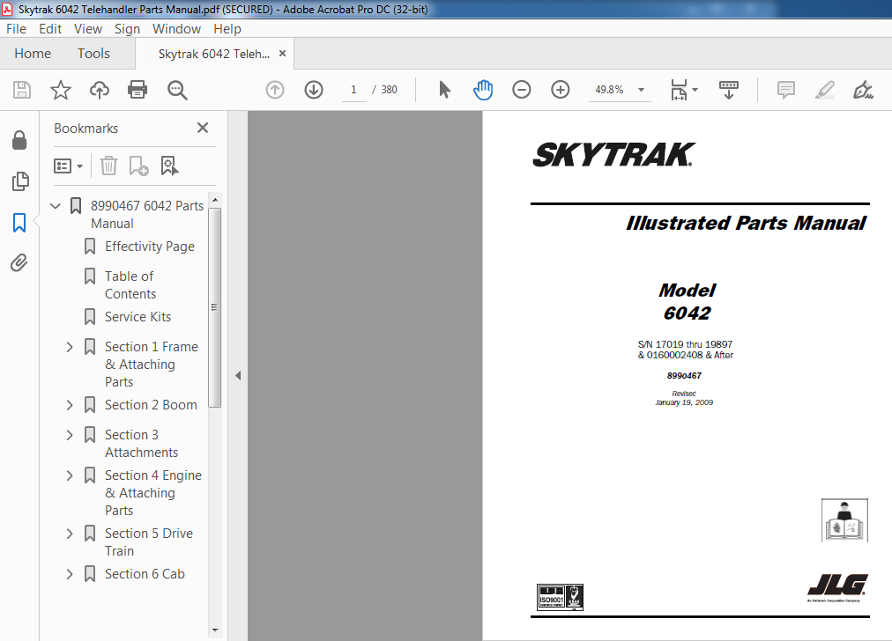The height and width of the screenshot is (641, 892).
Task: Add new bookmark icon
Action: 138,166
